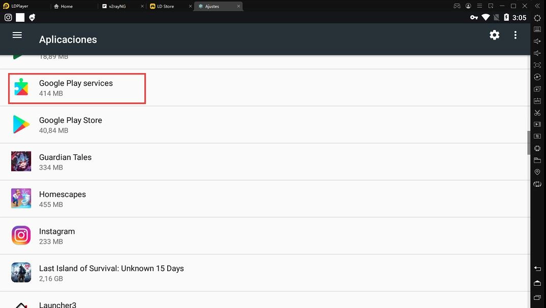Open Guardian Tales app entry
The height and width of the screenshot is (308, 546).
(x=265, y=162)
